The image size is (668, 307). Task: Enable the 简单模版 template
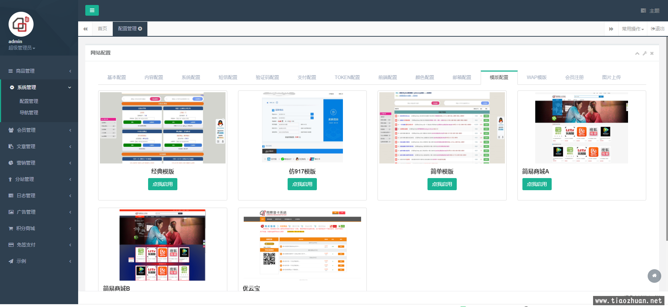(442, 184)
